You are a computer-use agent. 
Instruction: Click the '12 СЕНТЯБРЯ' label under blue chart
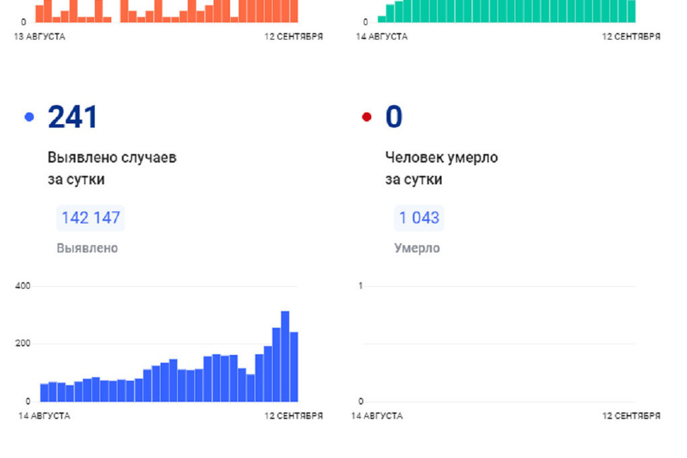(x=294, y=416)
